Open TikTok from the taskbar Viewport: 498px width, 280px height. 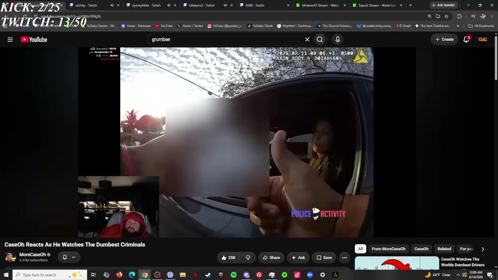[x=297, y=275]
